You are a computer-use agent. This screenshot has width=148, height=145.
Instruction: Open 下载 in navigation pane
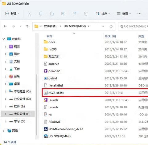17,69
